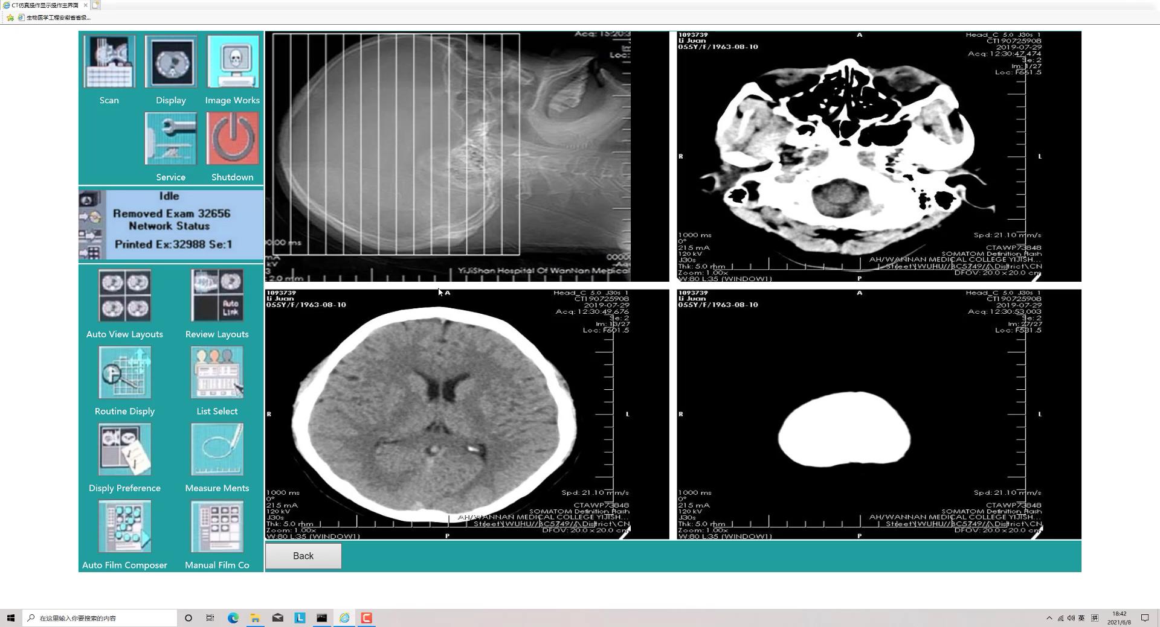Open Disply Preference icon
The height and width of the screenshot is (627, 1160).
(x=125, y=449)
